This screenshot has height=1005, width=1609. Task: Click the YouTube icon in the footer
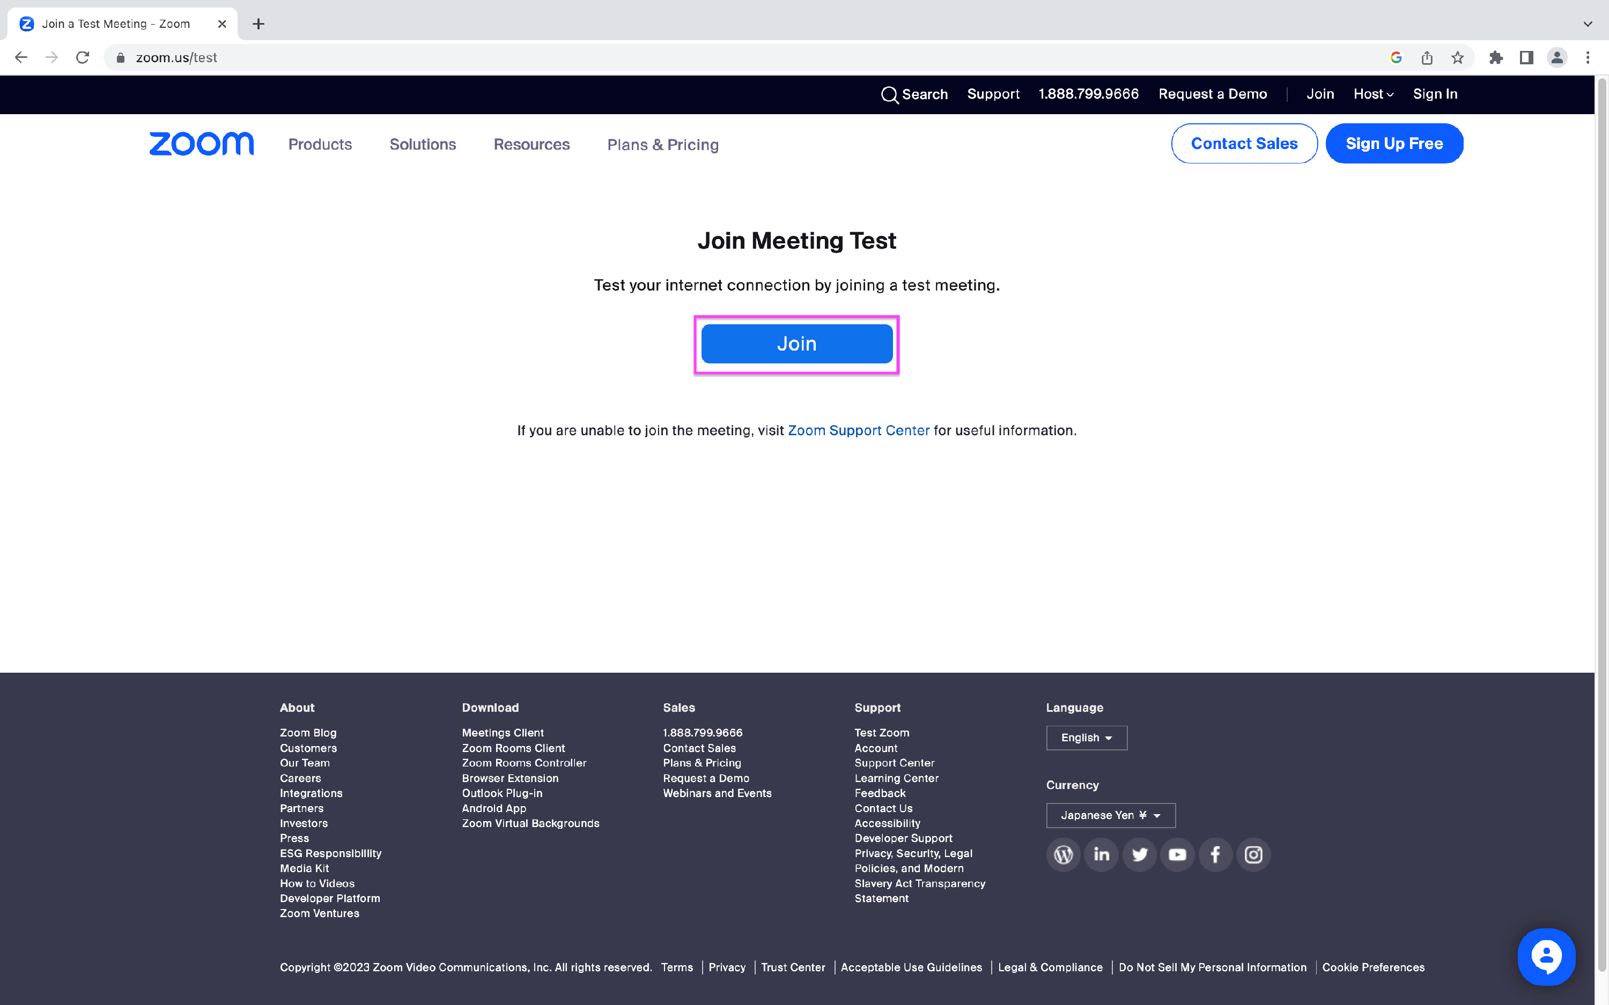[1176, 854]
